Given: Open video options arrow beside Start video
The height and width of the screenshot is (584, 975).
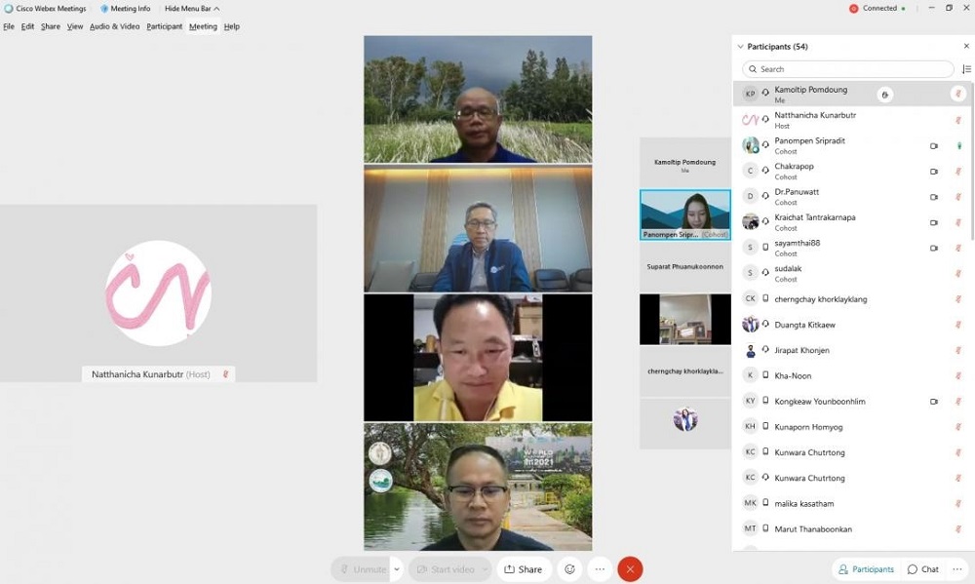Looking at the screenshot, I should 486,569.
